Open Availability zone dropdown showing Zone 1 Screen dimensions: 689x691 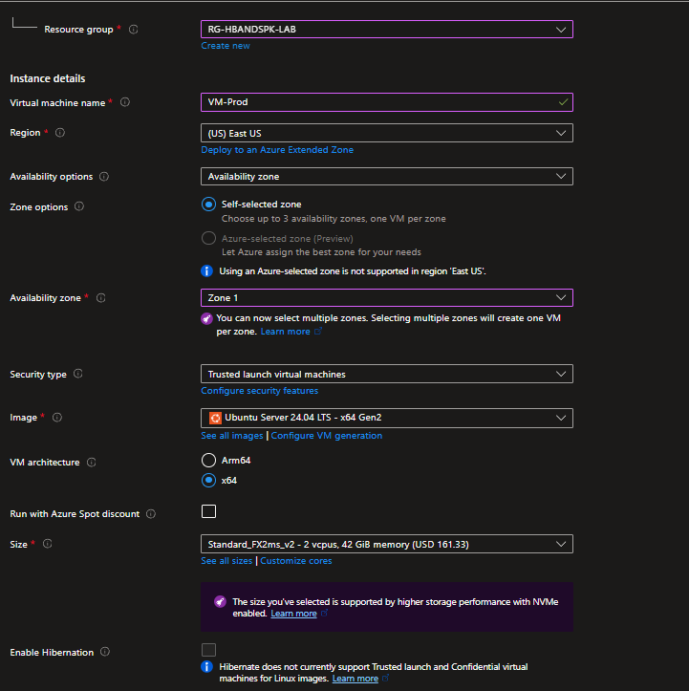[x=387, y=298]
